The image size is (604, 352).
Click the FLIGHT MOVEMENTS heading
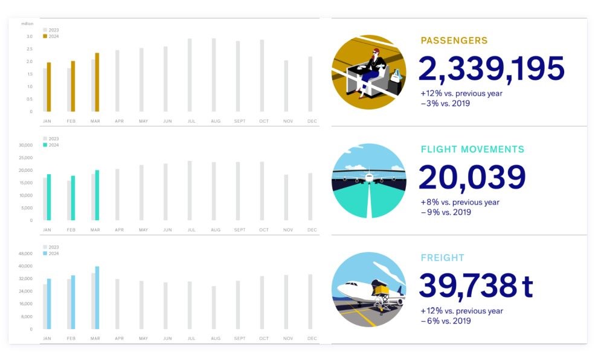coord(472,149)
